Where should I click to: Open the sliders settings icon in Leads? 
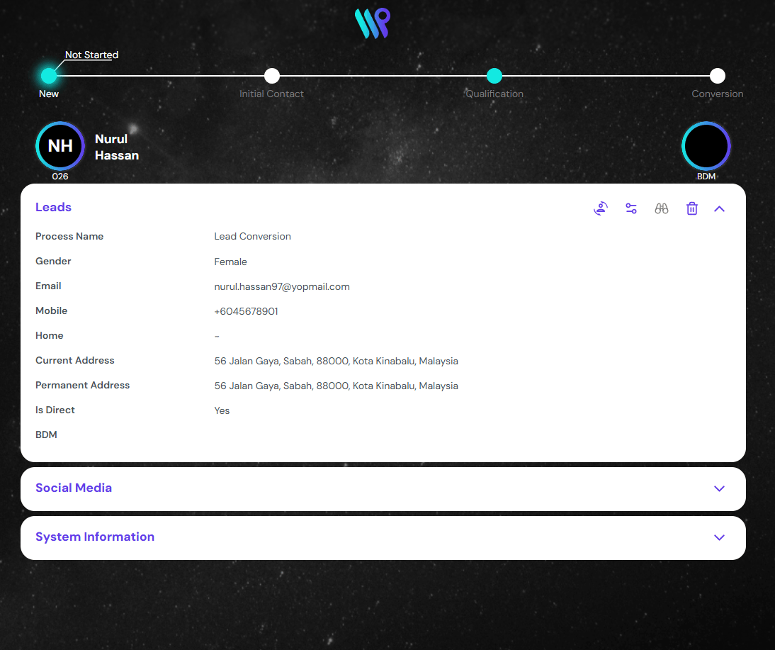[x=631, y=208]
